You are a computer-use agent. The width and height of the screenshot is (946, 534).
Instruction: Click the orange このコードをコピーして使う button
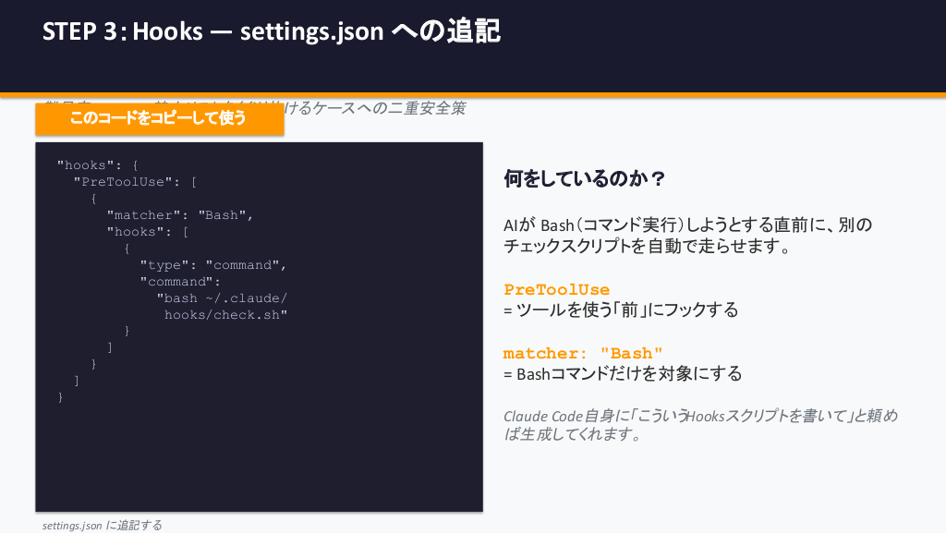(159, 118)
